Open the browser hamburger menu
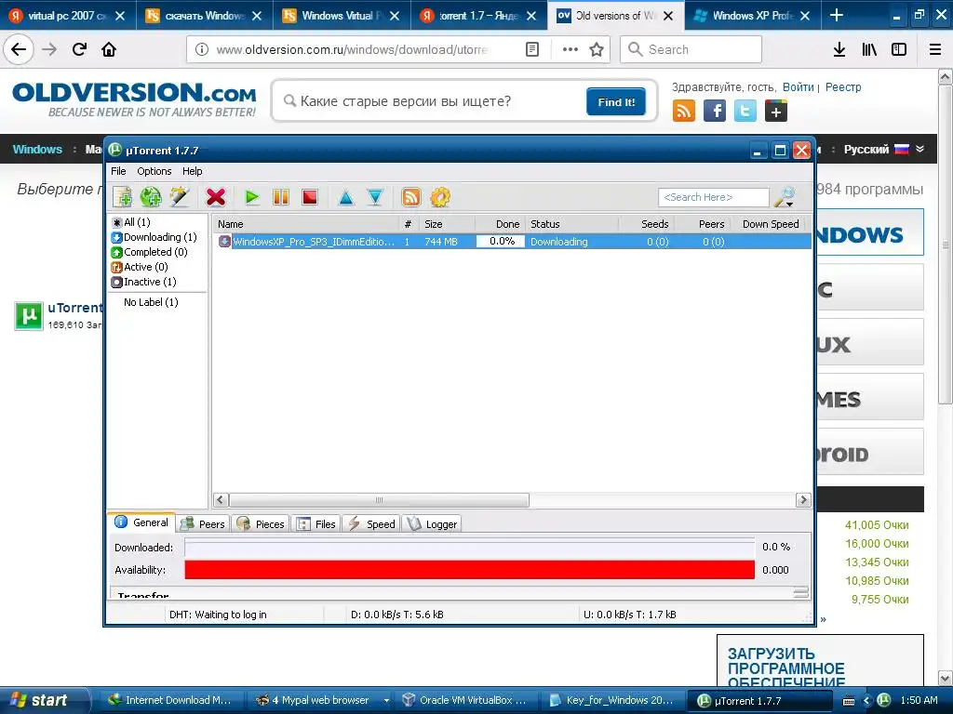 tap(935, 50)
